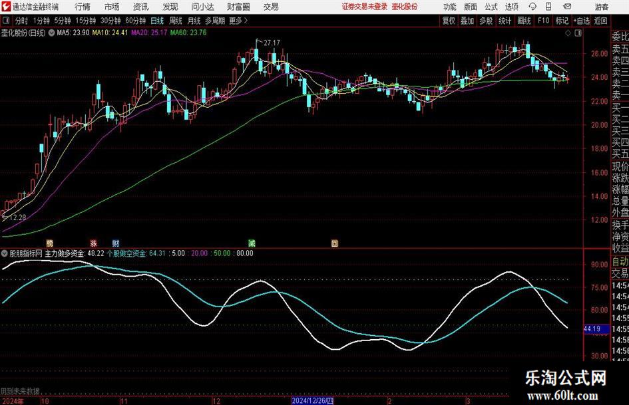The image size is (629, 405).
Task: Click the 返回 back button
Action: [601, 21]
